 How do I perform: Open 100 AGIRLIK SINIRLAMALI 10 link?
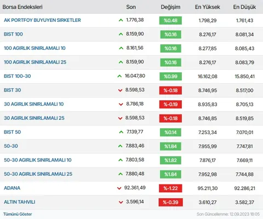35,48
